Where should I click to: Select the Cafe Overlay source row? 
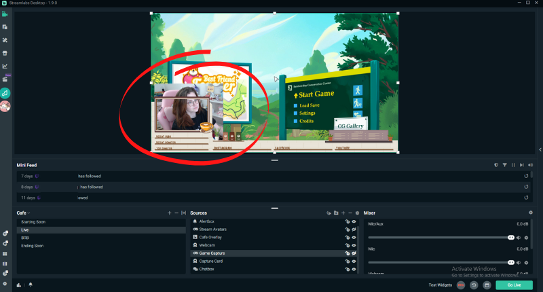click(x=274, y=237)
